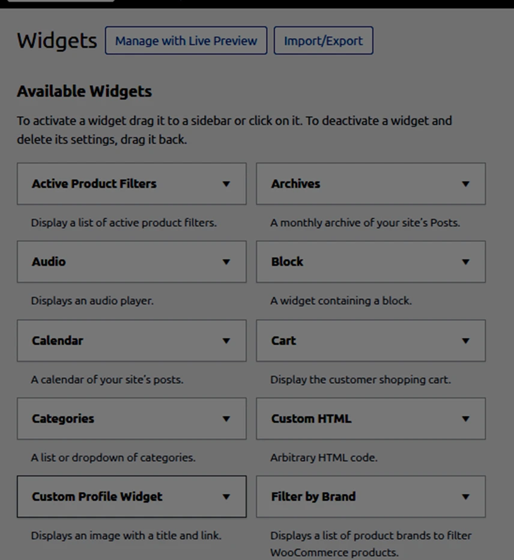The height and width of the screenshot is (560, 514).
Task: Open the Categories widget dropdown
Action: coord(227,419)
